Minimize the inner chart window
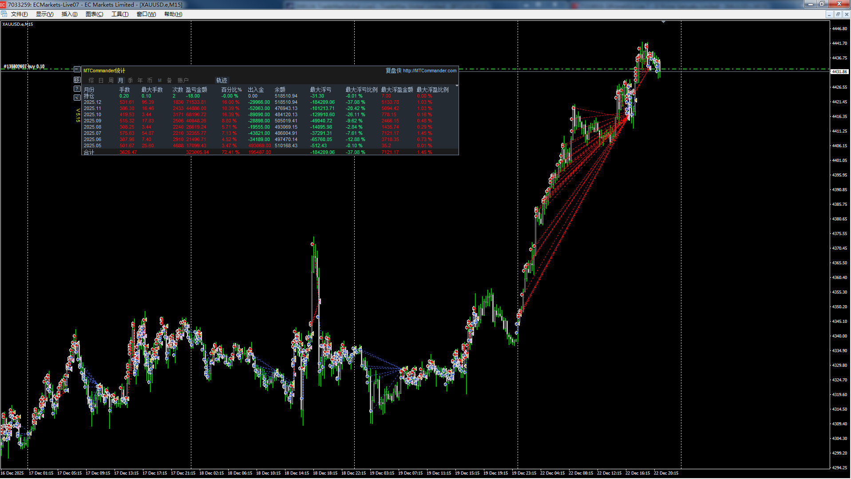851x479 pixels. coord(829,14)
